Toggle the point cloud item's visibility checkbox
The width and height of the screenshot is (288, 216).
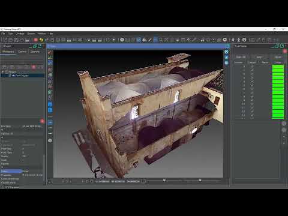(x=10, y=76)
